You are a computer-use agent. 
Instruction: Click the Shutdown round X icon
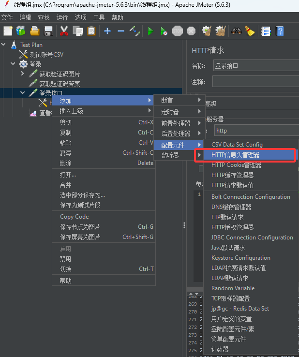tap(191, 31)
